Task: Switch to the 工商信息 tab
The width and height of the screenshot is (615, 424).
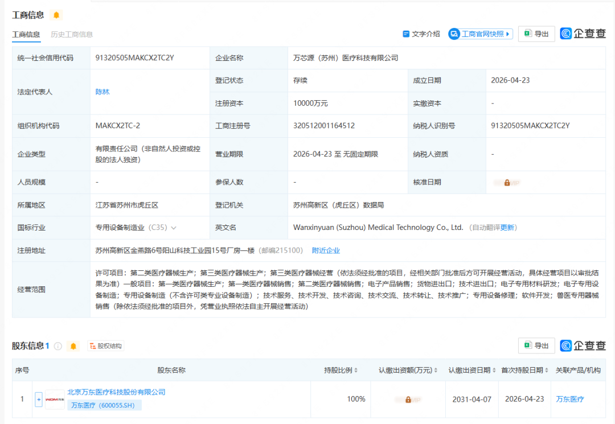Action: coord(26,35)
